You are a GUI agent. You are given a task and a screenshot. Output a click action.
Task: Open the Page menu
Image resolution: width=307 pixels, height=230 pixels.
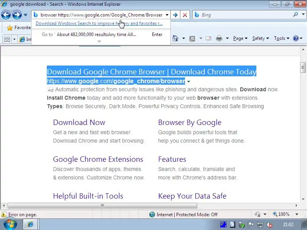coord(240,38)
